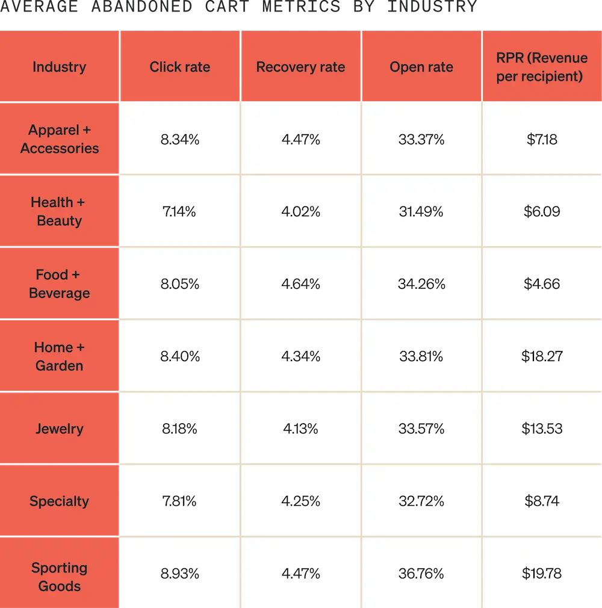The height and width of the screenshot is (608, 602).
Task: Click the Health + Beauty row label
Action: pyautogui.click(x=59, y=211)
